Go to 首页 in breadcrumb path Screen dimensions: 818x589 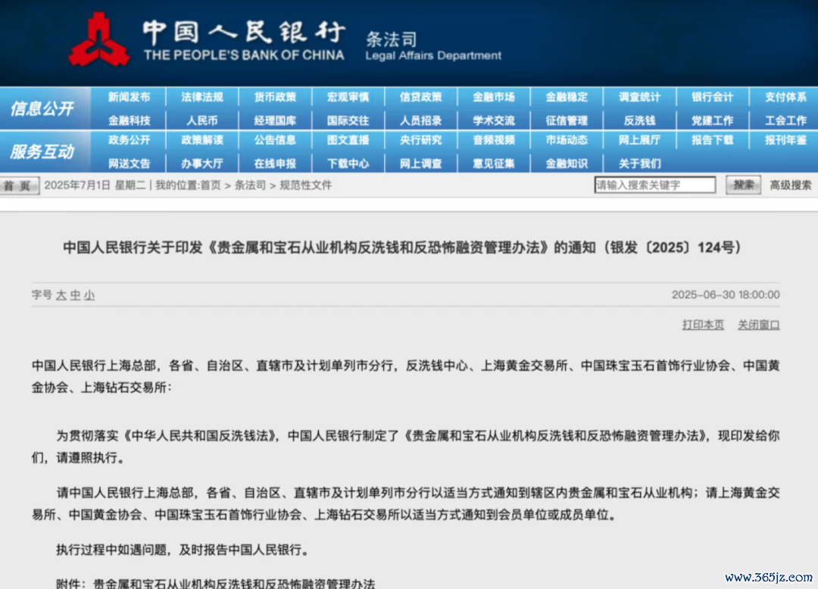(x=211, y=185)
